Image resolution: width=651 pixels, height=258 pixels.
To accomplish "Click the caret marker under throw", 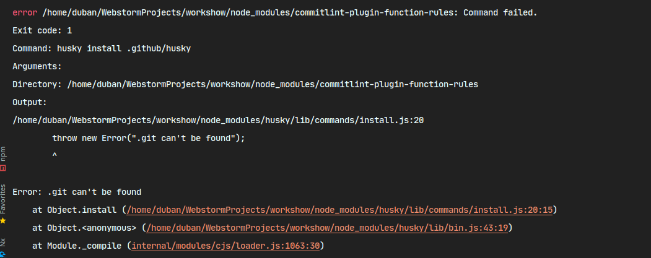I will tap(55, 156).
